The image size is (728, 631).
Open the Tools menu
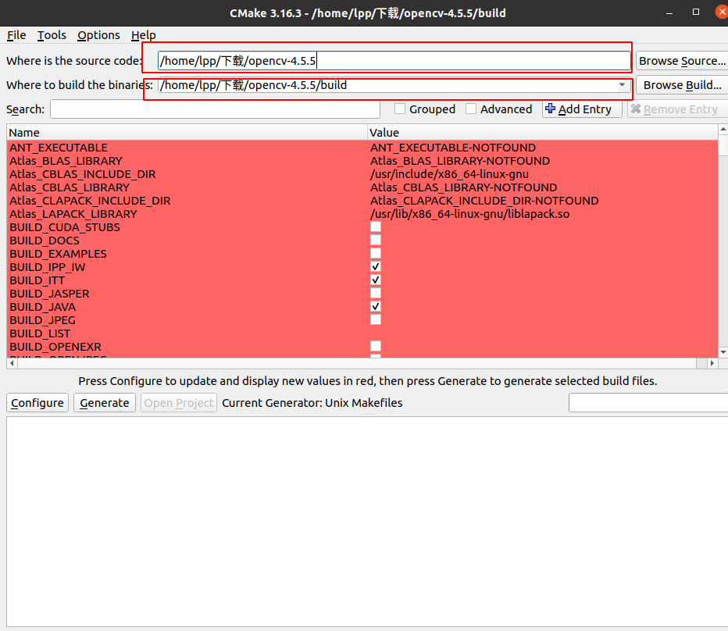[52, 35]
